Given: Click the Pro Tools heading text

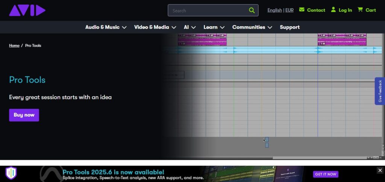Looking at the screenshot, I should pyautogui.click(x=27, y=80).
